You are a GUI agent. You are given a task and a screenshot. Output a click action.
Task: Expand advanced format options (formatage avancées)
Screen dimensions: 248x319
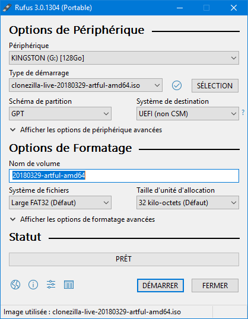coord(82,219)
